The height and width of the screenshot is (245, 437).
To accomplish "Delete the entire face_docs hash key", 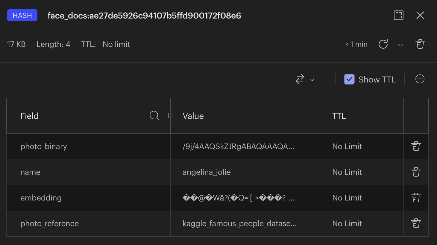I will click(420, 44).
